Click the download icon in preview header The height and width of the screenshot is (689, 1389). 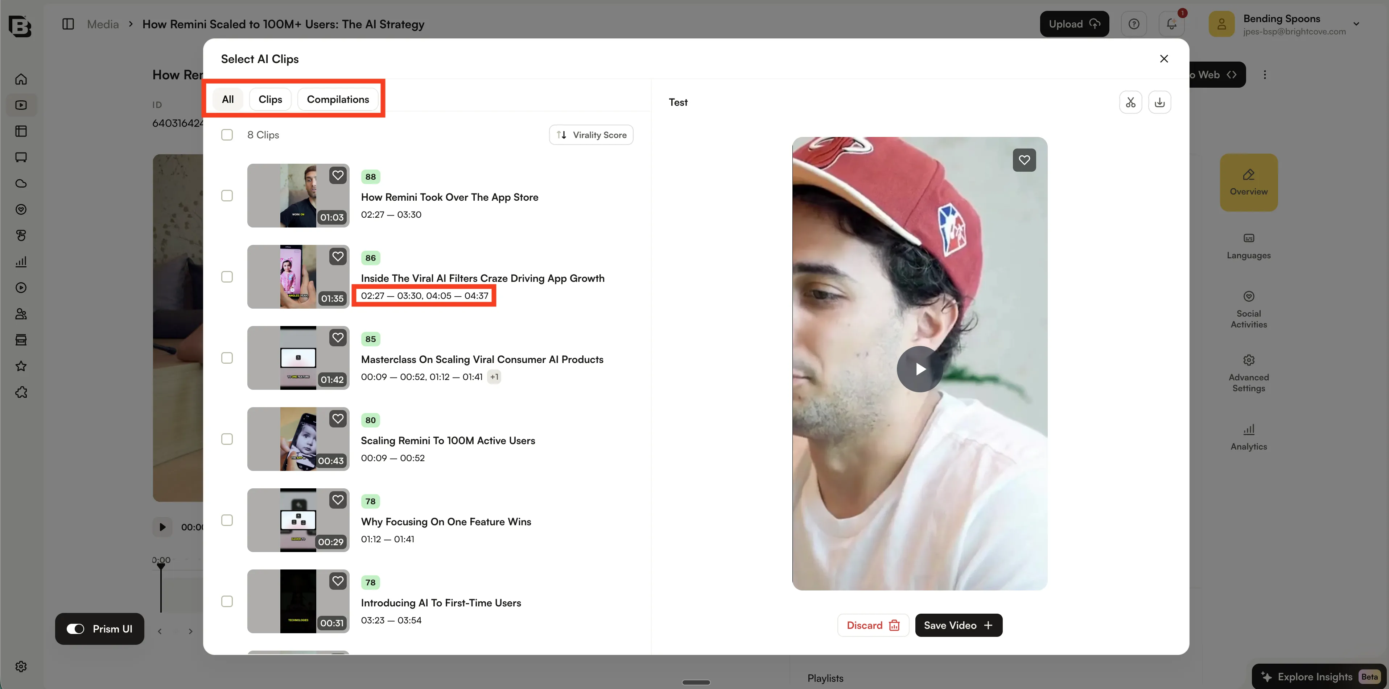pos(1159,103)
